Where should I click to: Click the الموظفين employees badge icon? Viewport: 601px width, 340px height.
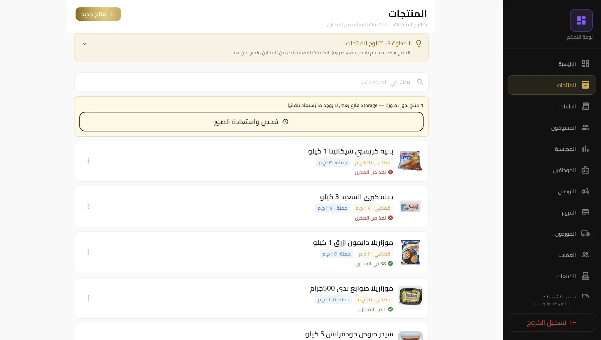click(x=585, y=170)
